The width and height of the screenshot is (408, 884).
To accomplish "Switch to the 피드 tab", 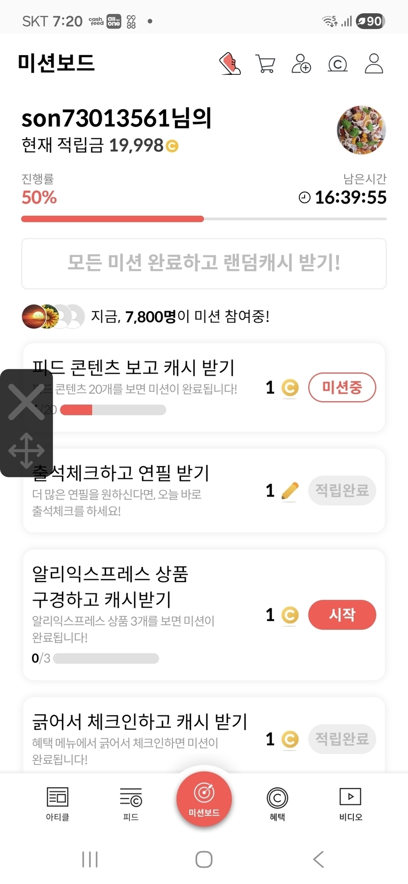I will pos(131,803).
